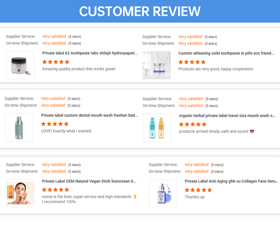Click the OK hand emoji in sunscreen review
Image resolution: width=280 pixels, height=226 pixels.
point(135,197)
